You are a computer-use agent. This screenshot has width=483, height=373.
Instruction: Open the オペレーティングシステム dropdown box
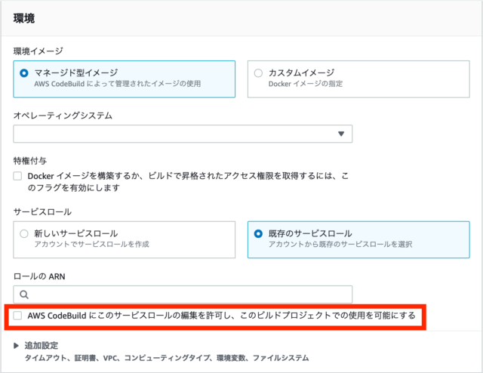pos(183,134)
